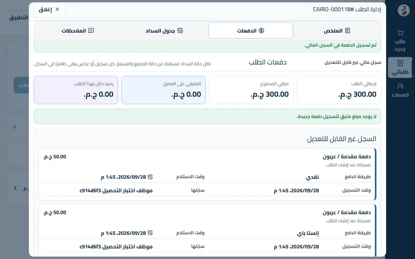Click the dollar coin icon in الدفعات tab
The width and height of the screenshot is (415, 259).
pos(261,31)
